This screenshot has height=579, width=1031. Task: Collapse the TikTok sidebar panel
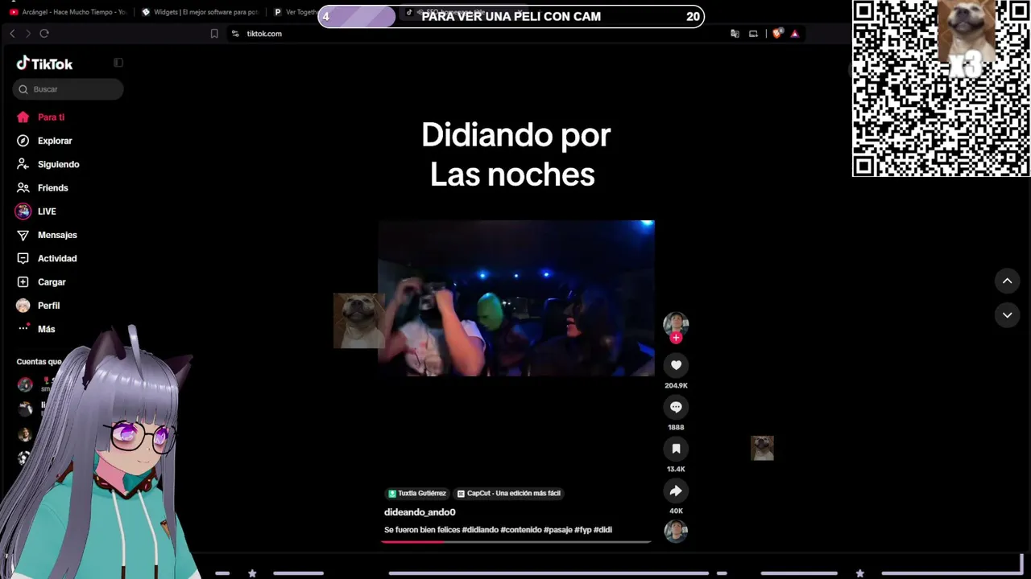118,63
